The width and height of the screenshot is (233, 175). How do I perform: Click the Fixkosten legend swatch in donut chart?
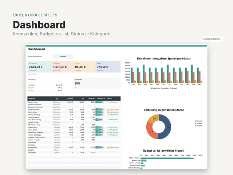(x=196, y=121)
